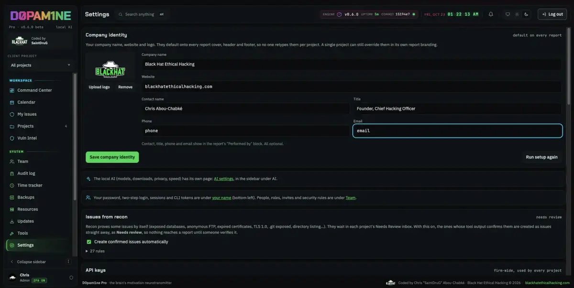This screenshot has width=574, height=288.
Task: Remove the company logo
Action: pyautogui.click(x=125, y=87)
